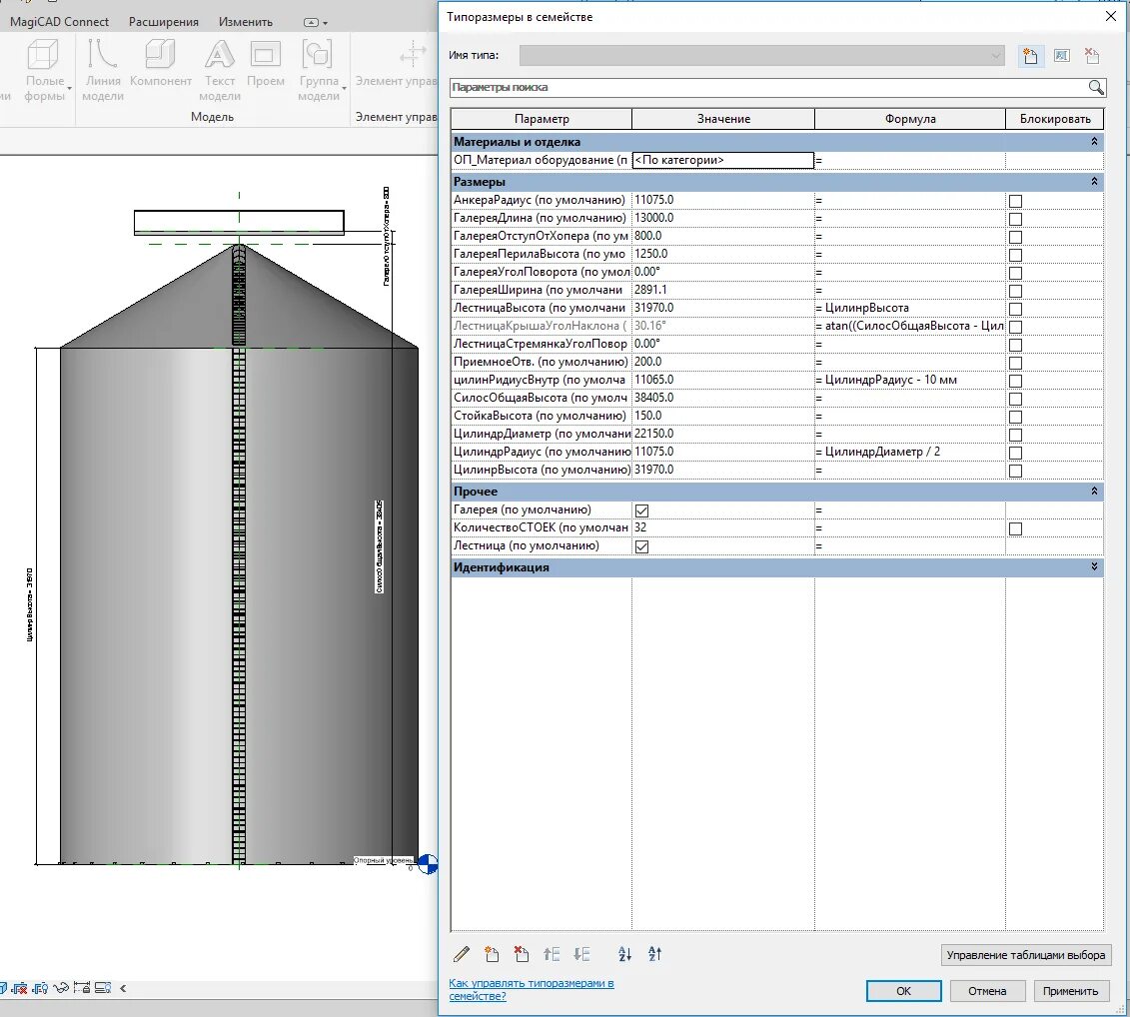Screen dimensions: 1130x1017
Task: Click the Значение column header
Action: [x=723, y=119]
